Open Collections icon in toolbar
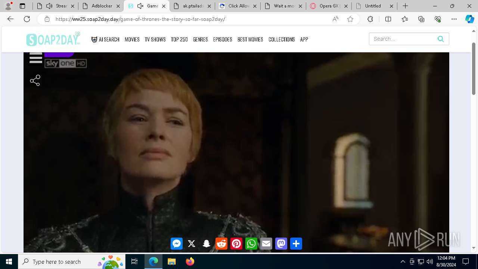 [421, 19]
